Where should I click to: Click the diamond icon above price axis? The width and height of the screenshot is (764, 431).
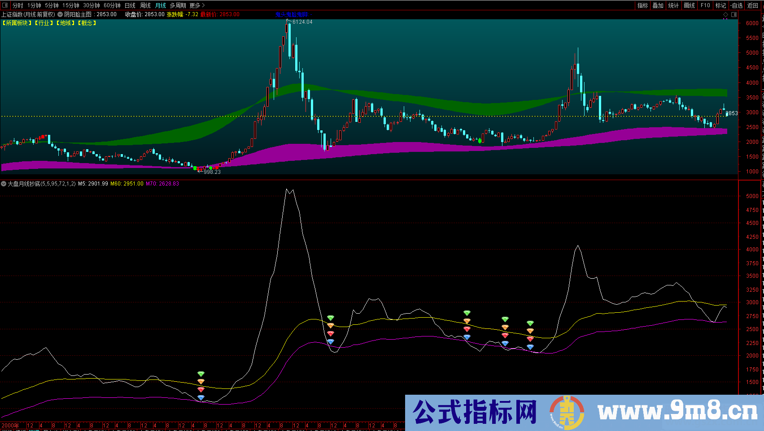(x=726, y=15)
